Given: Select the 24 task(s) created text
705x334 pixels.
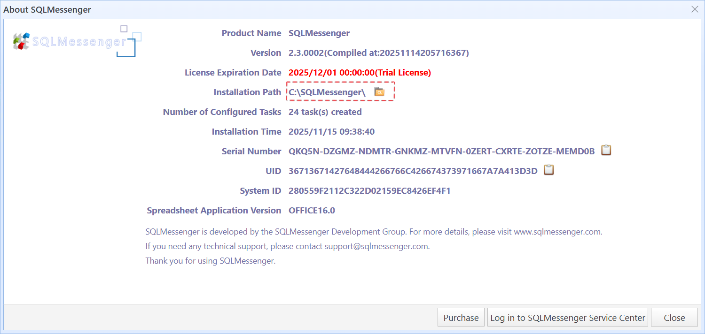Looking at the screenshot, I should pyautogui.click(x=324, y=112).
